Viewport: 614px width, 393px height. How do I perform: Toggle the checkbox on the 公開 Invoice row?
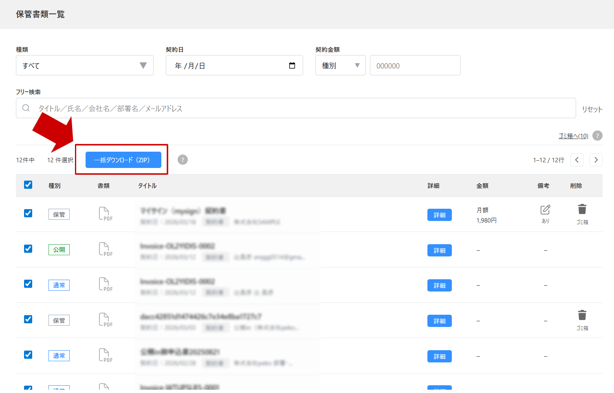pyautogui.click(x=28, y=248)
